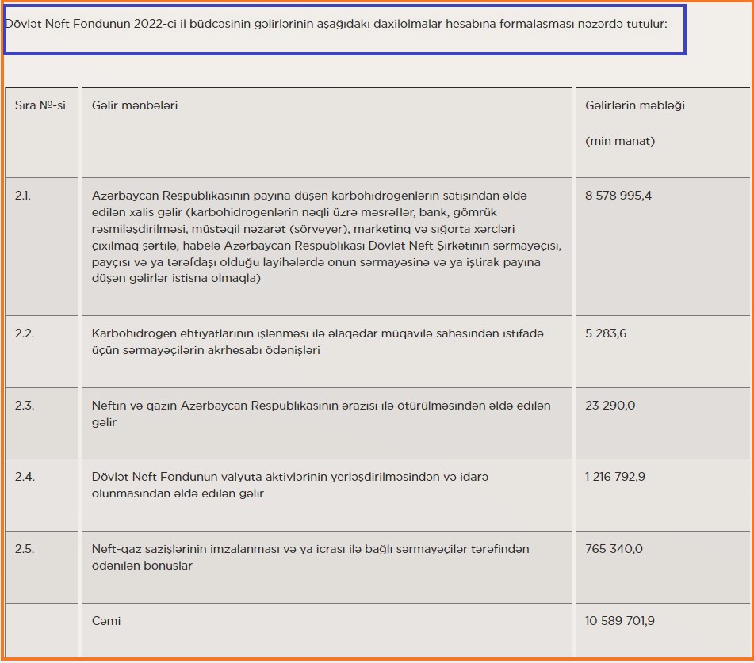Click the 'Karbohidrogen ehtiyatlarının işlənməsi' description
This screenshot has height=663, width=754.
click(x=317, y=341)
